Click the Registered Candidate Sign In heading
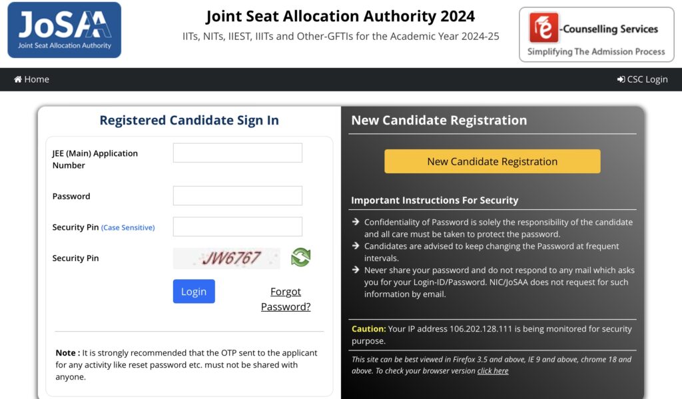The height and width of the screenshot is (399, 682). [189, 120]
